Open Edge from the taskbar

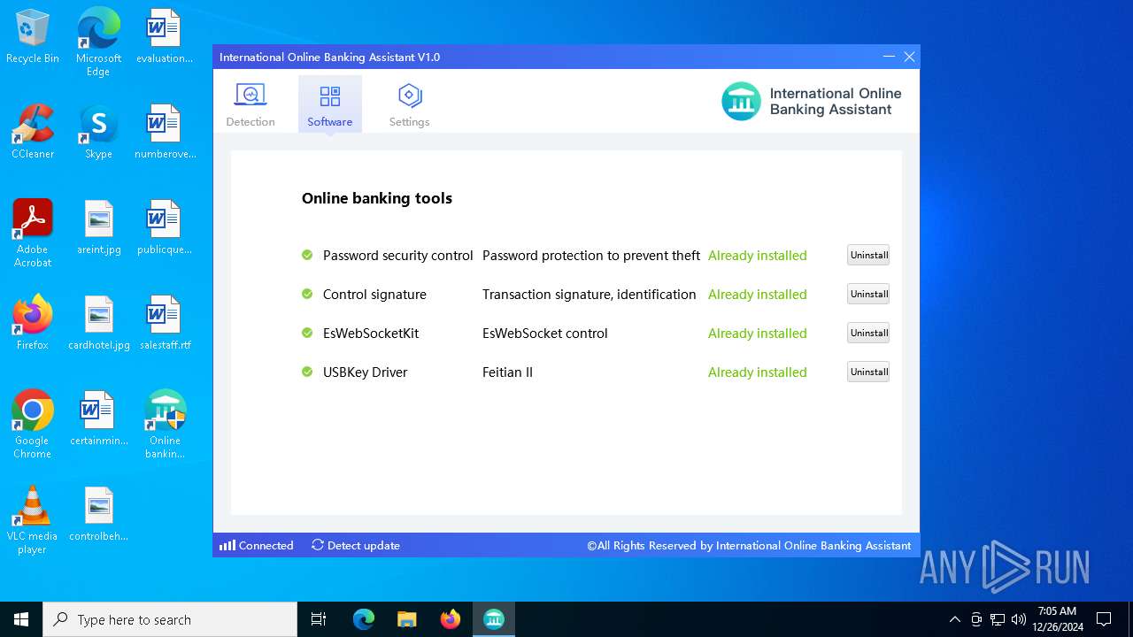coord(364,619)
